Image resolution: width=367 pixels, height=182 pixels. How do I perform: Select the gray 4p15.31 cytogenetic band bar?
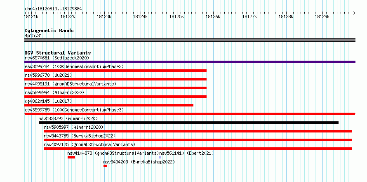[190, 40]
